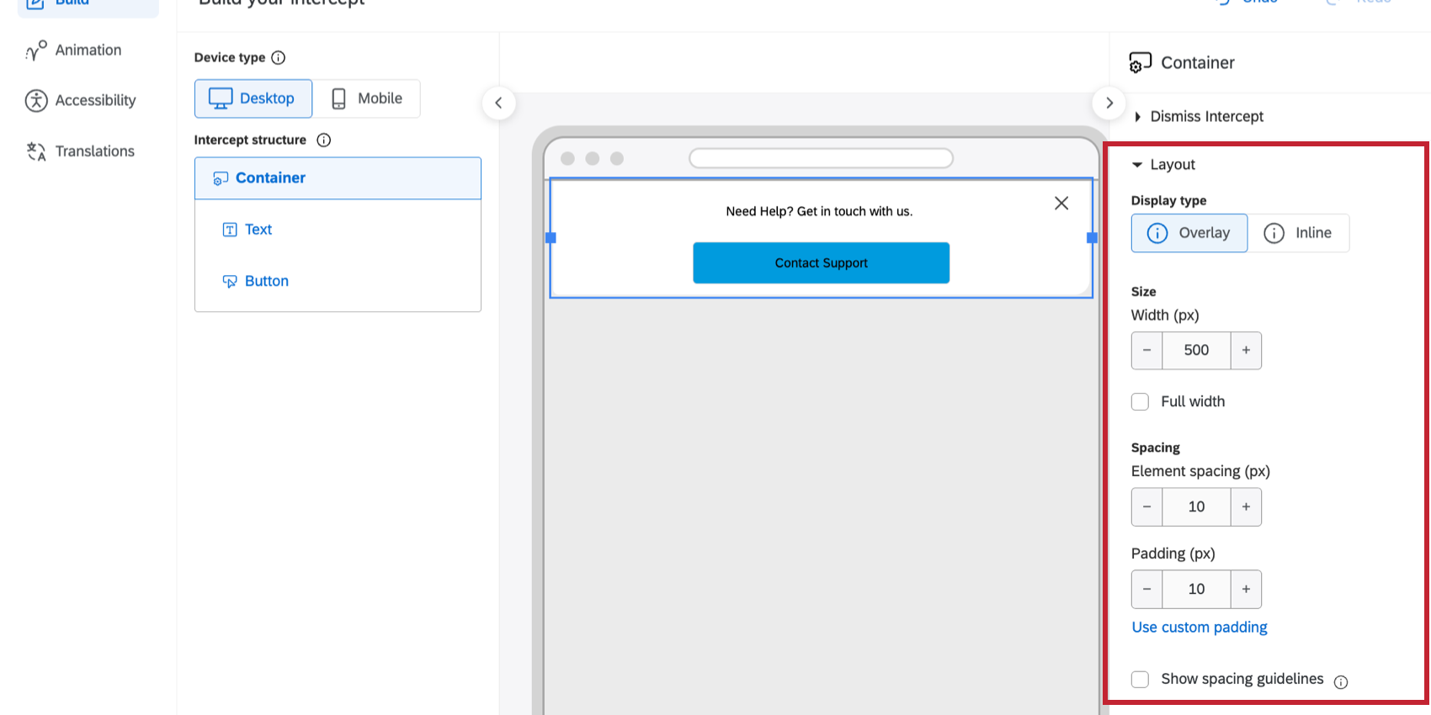Click the preview browser address bar
The image size is (1431, 715).
click(821, 158)
